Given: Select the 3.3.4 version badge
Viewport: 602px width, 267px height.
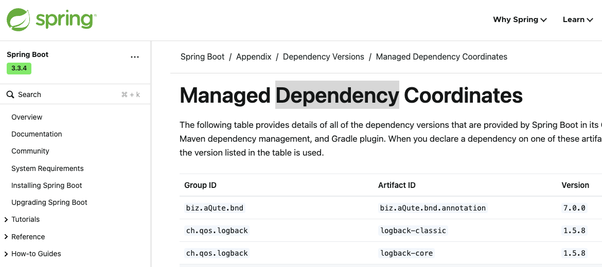Looking at the screenshot, I should [19, 69].
